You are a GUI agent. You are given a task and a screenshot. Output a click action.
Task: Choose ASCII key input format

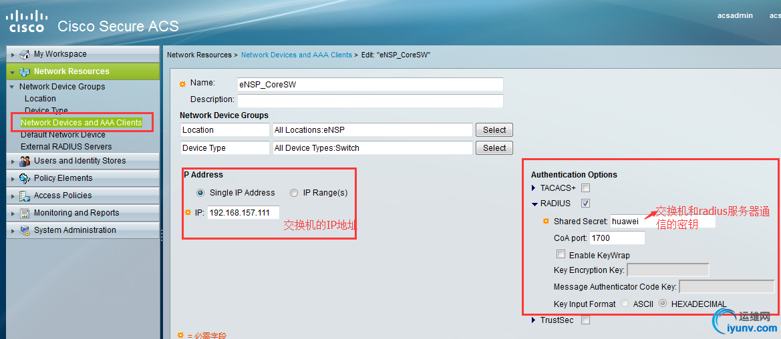pyautogui.click(x=625, y=304)
